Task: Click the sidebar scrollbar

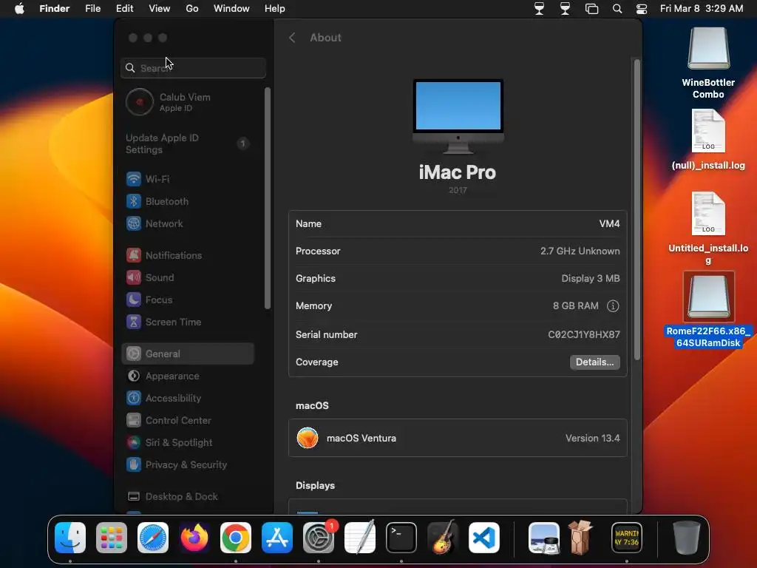Action: coord(268,198)
